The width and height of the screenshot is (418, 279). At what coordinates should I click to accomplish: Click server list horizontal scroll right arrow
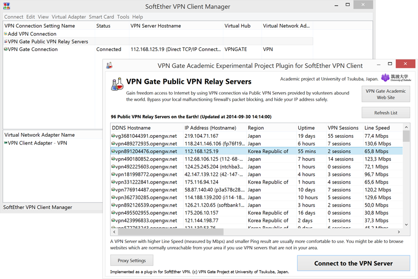[x=399, y=232]
